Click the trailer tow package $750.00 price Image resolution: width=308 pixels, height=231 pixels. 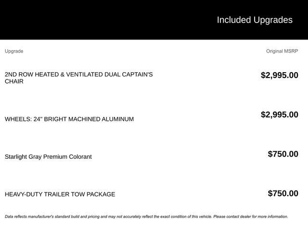pos(283,193)
